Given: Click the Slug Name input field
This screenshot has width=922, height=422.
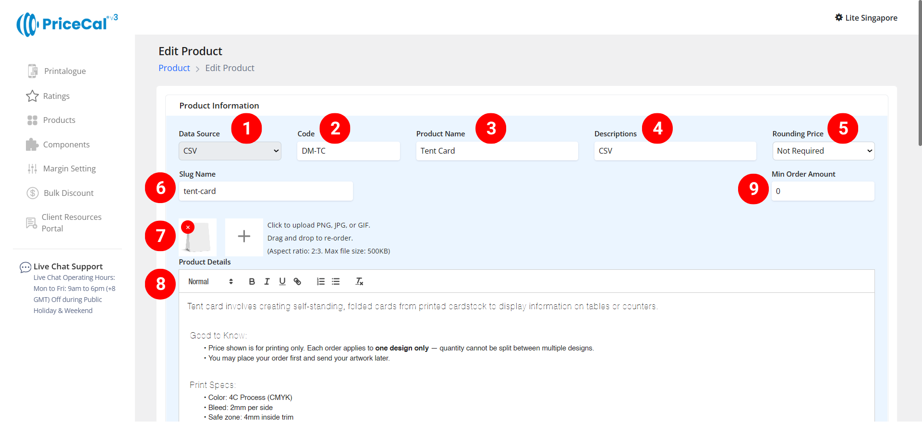Looking at the screenshot, I should point(266,192).
